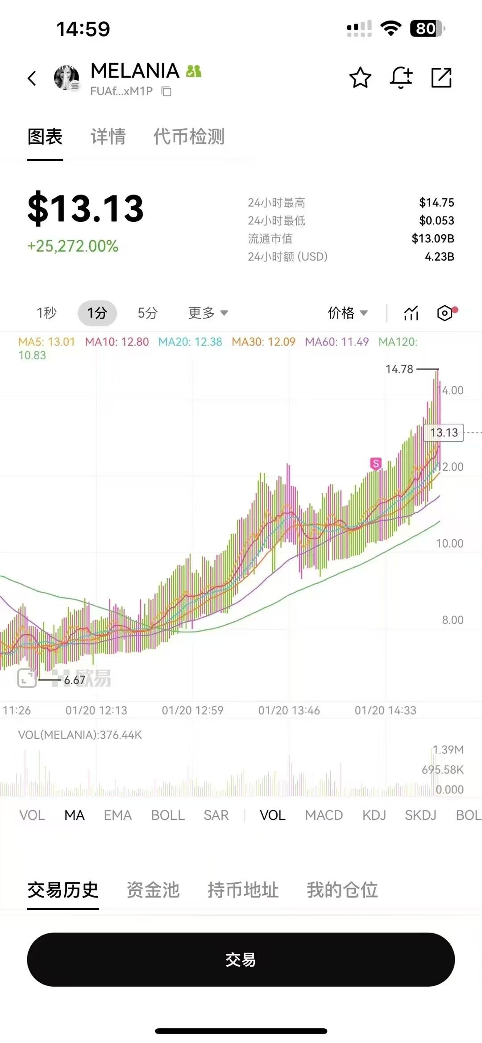Tap the 24小时额 value 4.23B
482x1043 pixels.
pos(440,257)
